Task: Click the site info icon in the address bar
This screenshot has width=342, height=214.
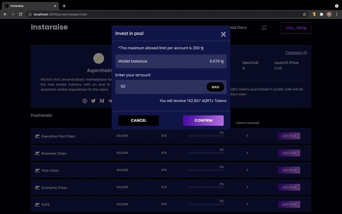Action: point(30,14)
